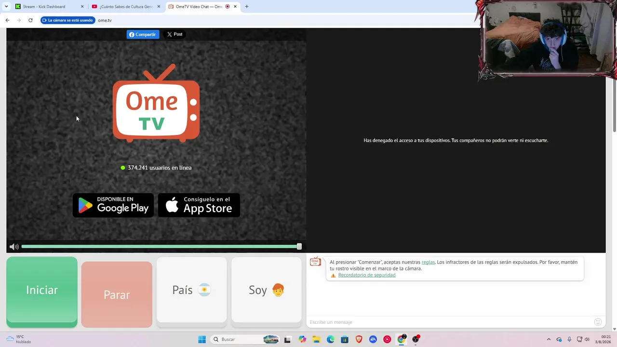
Task: Click the OmeTV avatar beside the rules notice
Action: pos(315,262)
